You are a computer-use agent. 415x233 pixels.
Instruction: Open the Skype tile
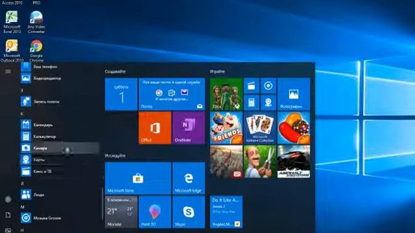tap(189, 212)
